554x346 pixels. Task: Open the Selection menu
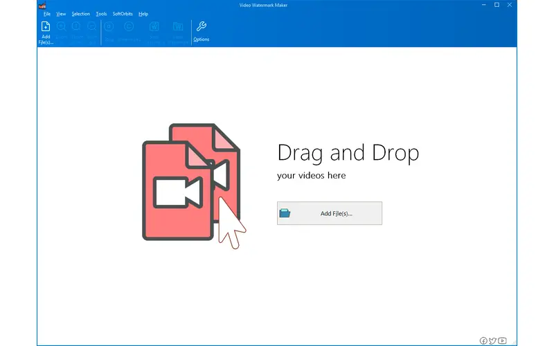pyautogui.click(x=80, y=14)
